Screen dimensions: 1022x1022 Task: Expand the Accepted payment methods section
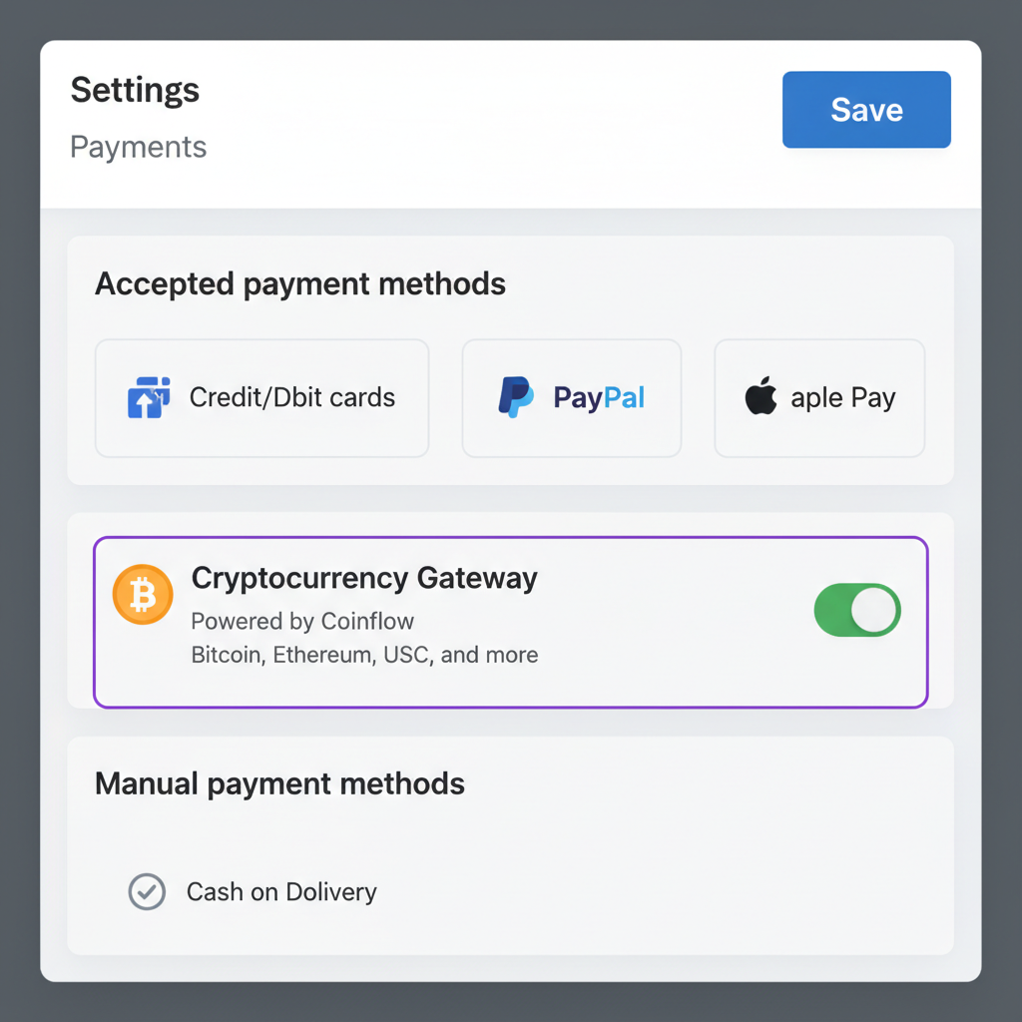pos(299,283)
